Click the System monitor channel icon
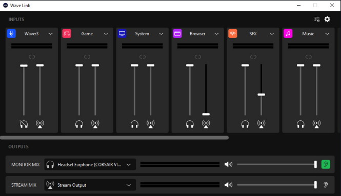 (122, 34)
